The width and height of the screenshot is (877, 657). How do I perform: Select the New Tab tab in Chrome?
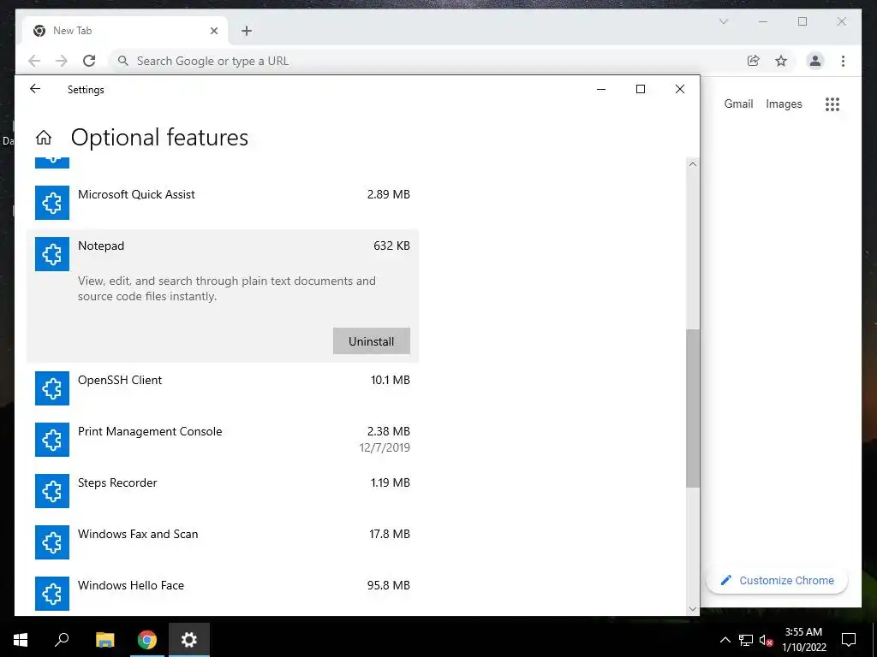[x=126, y=31]
